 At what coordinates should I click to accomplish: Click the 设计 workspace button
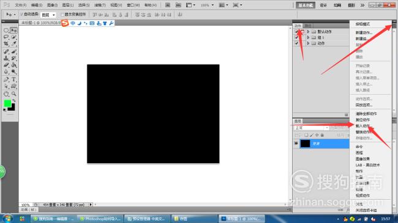323,5
